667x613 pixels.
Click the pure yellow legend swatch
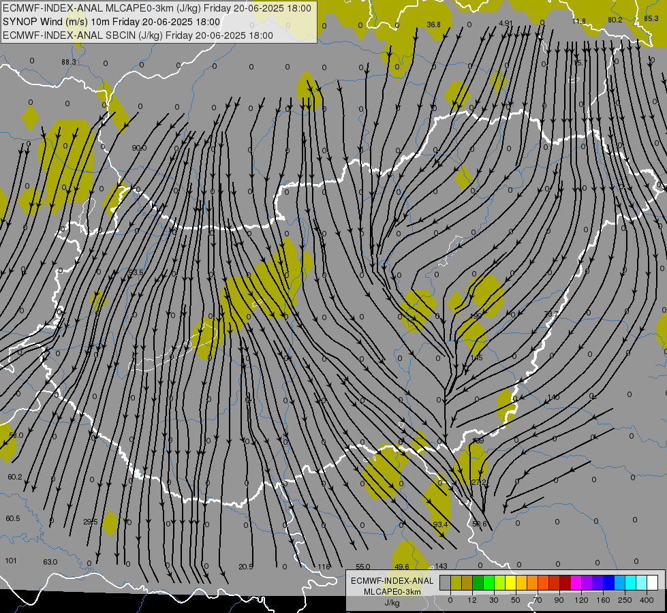[x=511, y=582]
